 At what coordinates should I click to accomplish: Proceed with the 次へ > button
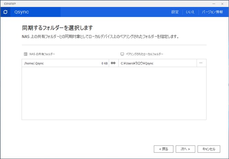185,149
